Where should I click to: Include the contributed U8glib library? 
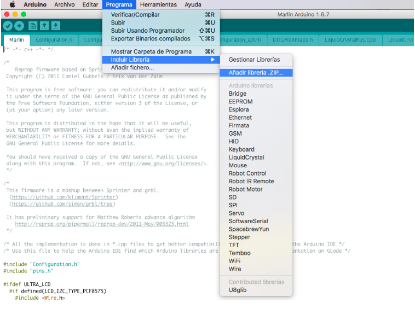point(256,290)
